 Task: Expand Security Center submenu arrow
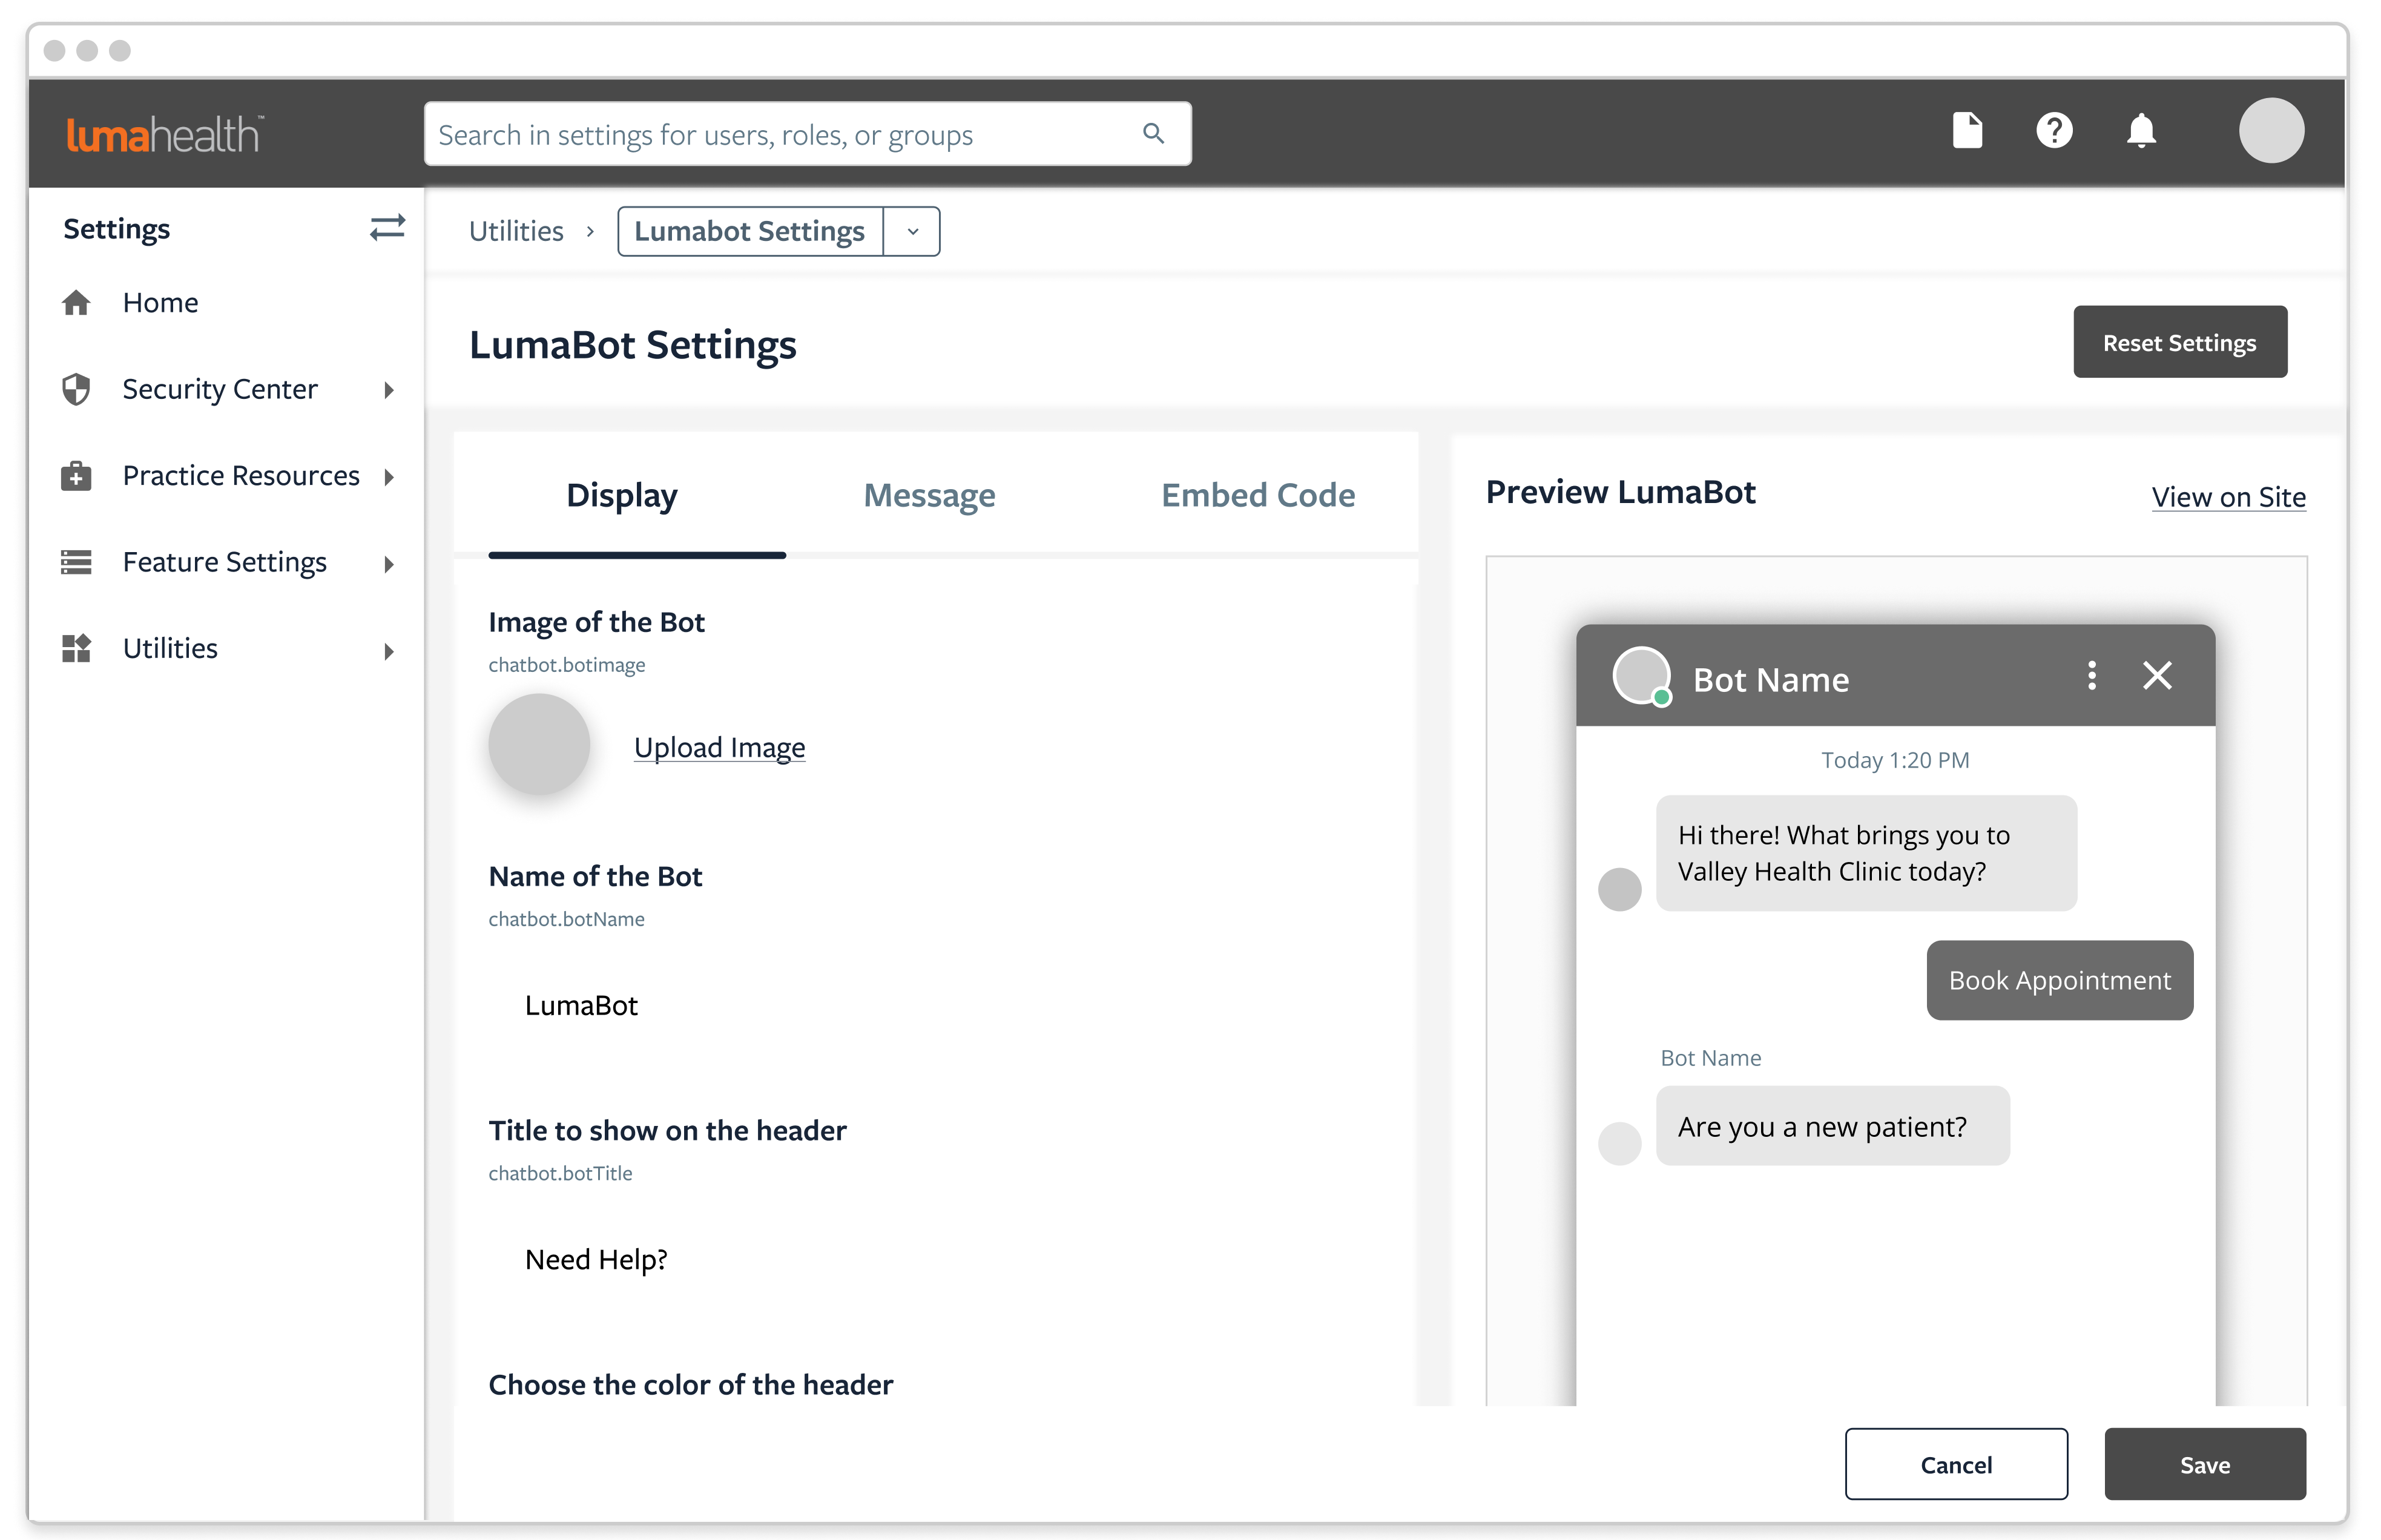389,390
